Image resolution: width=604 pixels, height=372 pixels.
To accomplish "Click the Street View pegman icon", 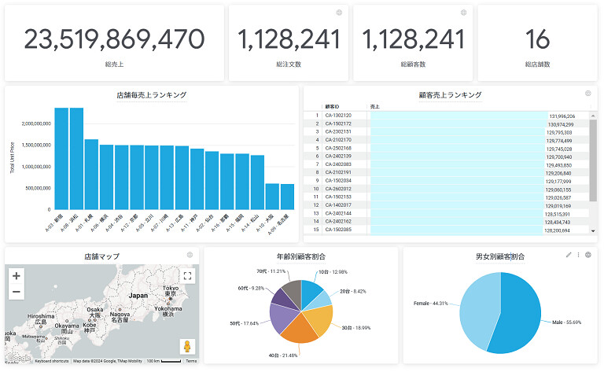I will pyautogui.click(x=187, y=346).
